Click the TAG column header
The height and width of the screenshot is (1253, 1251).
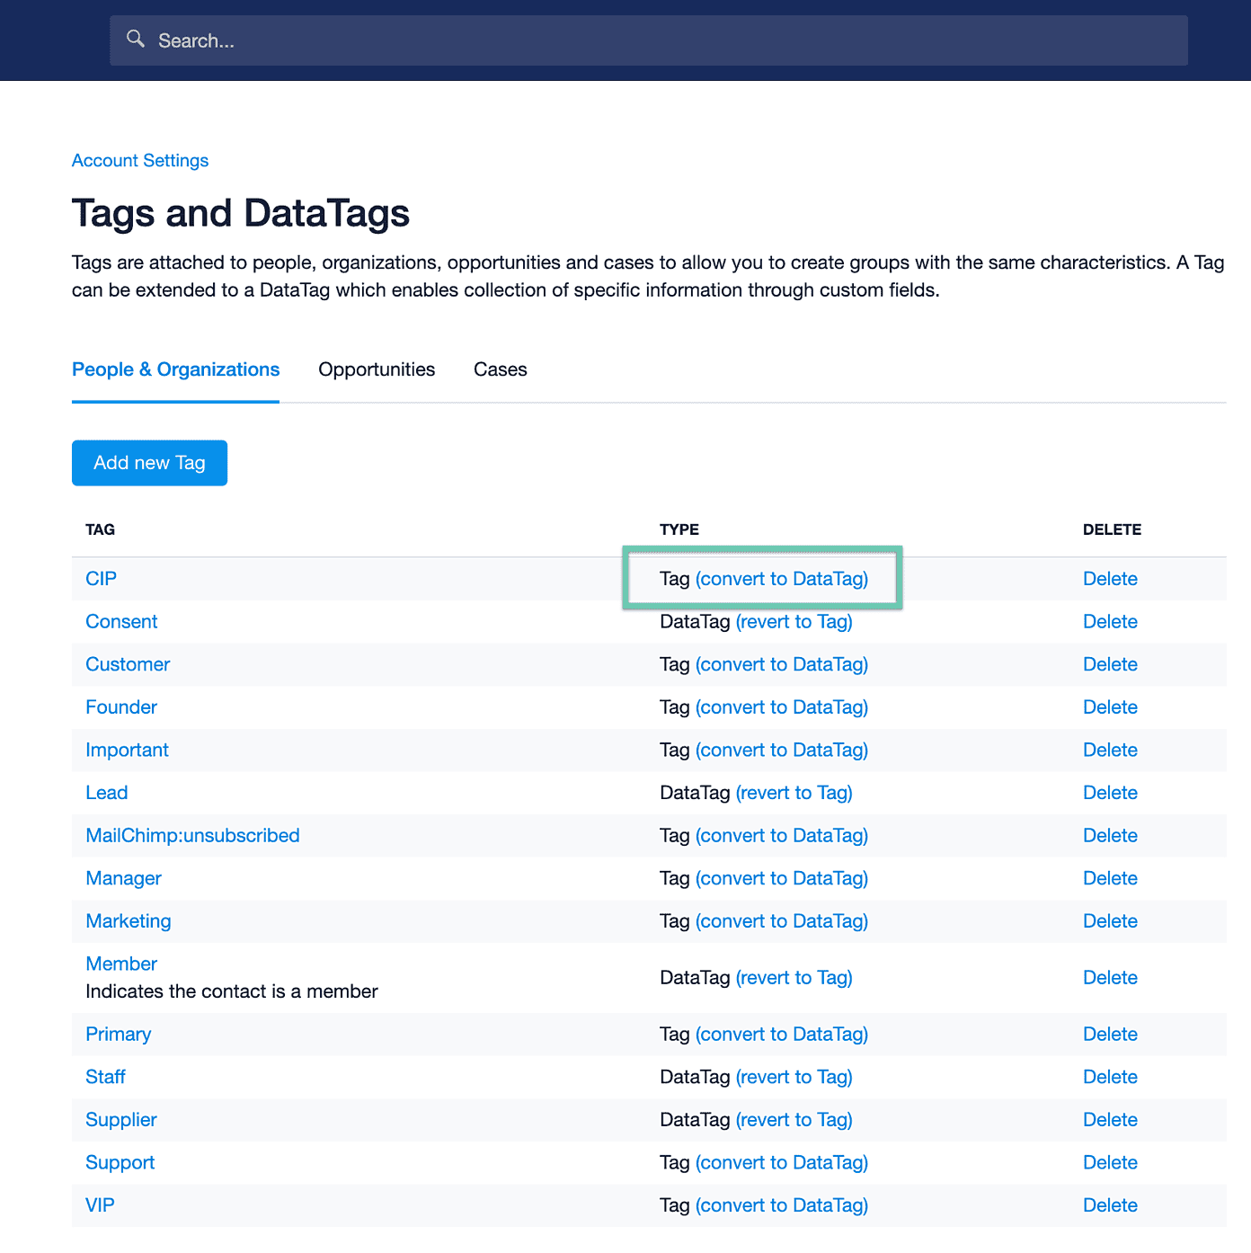point(100,529)
